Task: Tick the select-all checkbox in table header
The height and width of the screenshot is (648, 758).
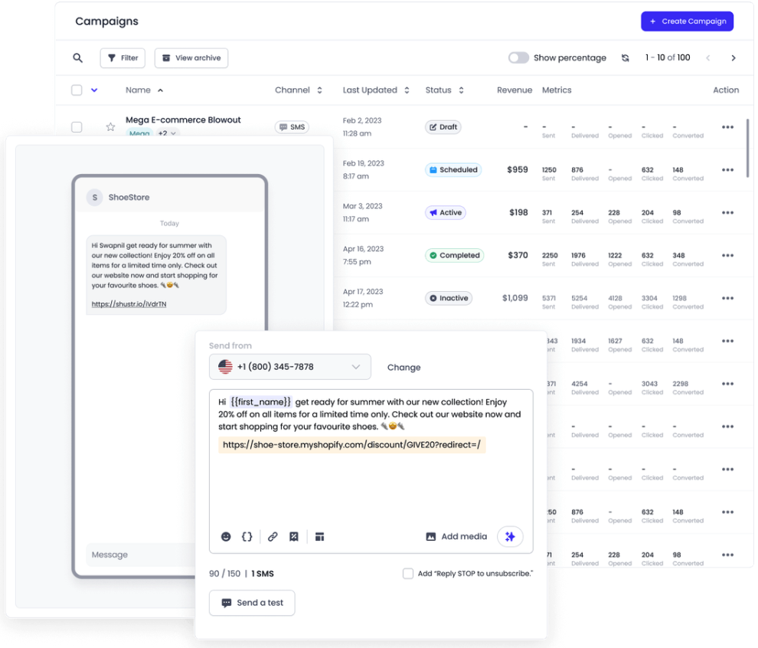Action: [77, 90]
